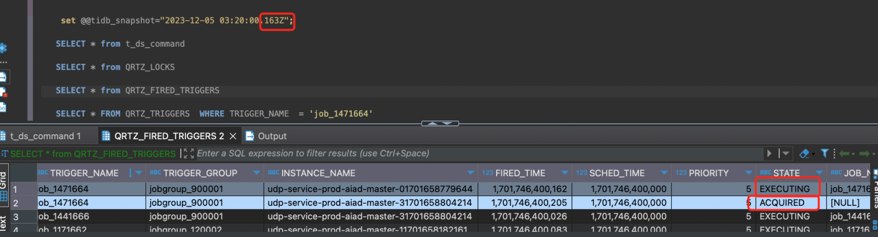Screen dimensions: 878x237
Task: Apply filter with the play arrow icon
Action: [769, 153]
